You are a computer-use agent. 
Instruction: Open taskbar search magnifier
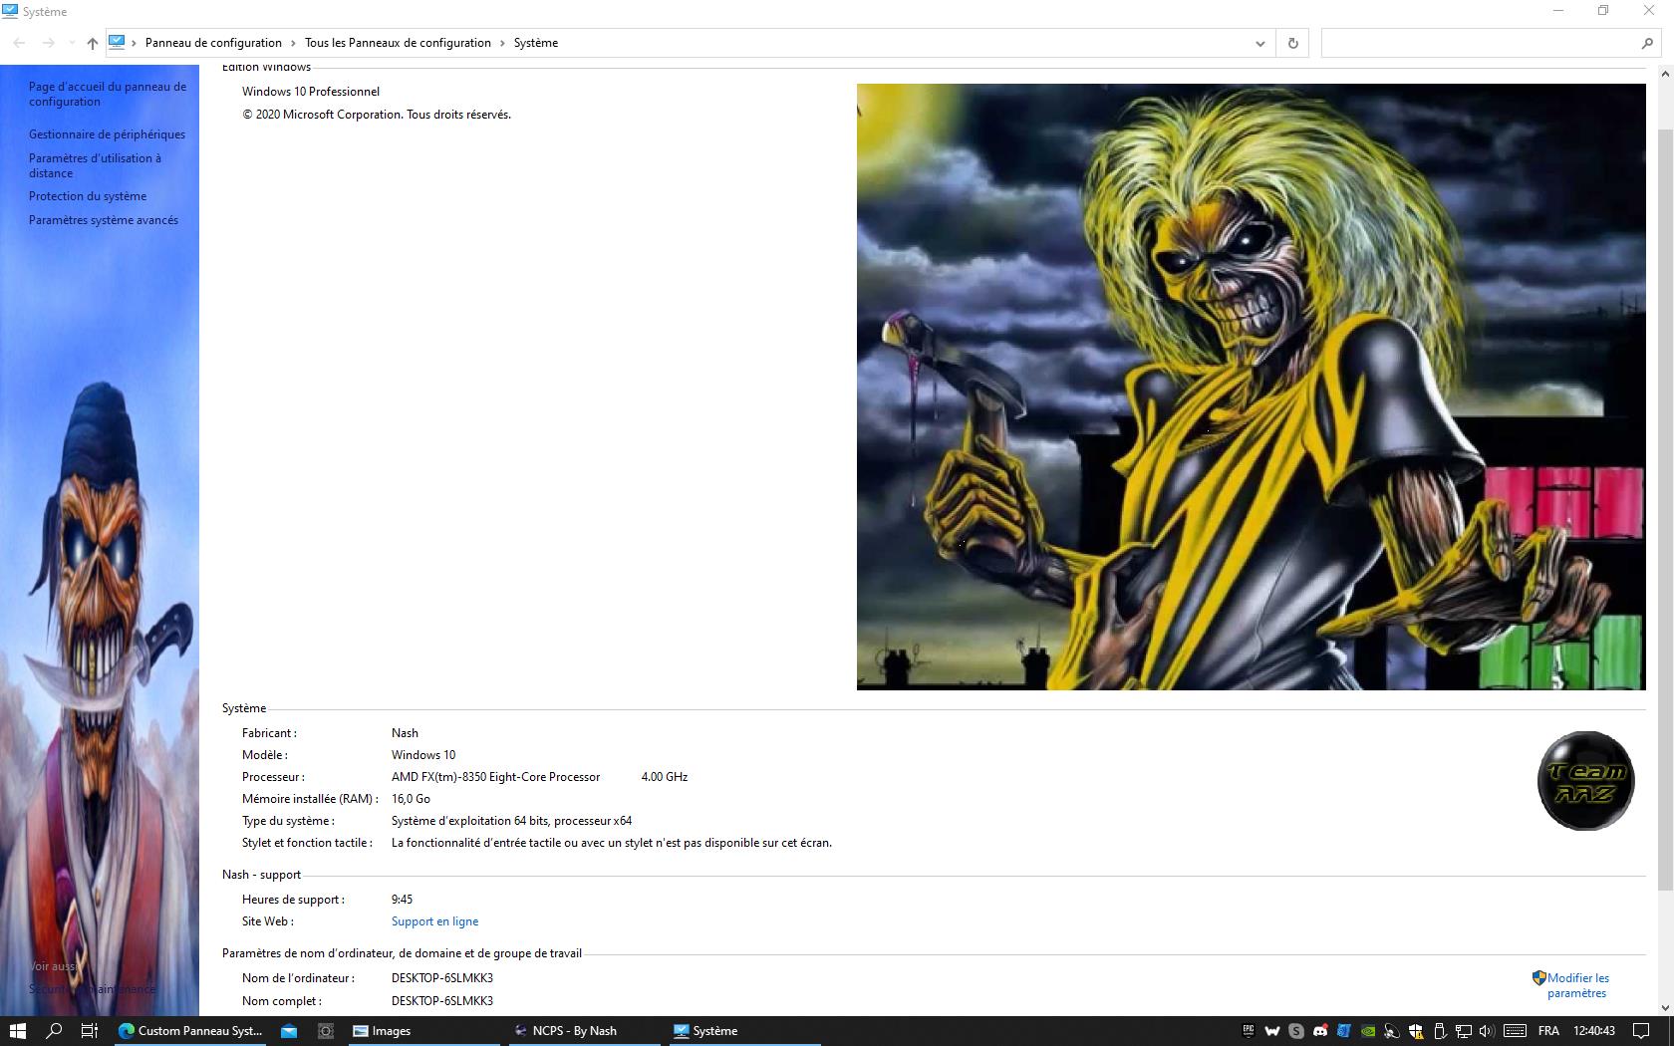point(55,1031)
